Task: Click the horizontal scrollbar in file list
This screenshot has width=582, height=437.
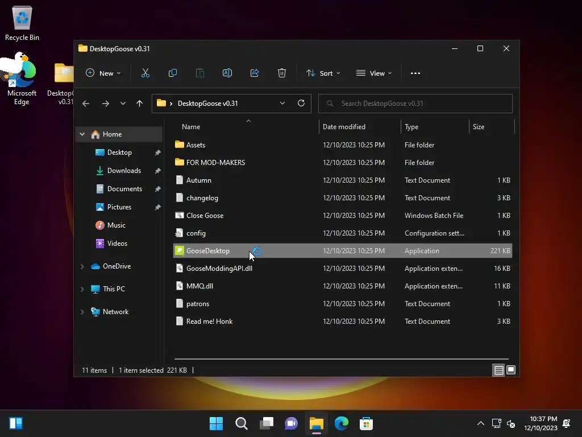Action: click(x=341, y=359)
